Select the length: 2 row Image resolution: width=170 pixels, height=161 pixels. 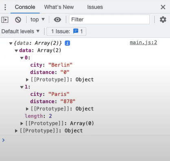[38, 116]
